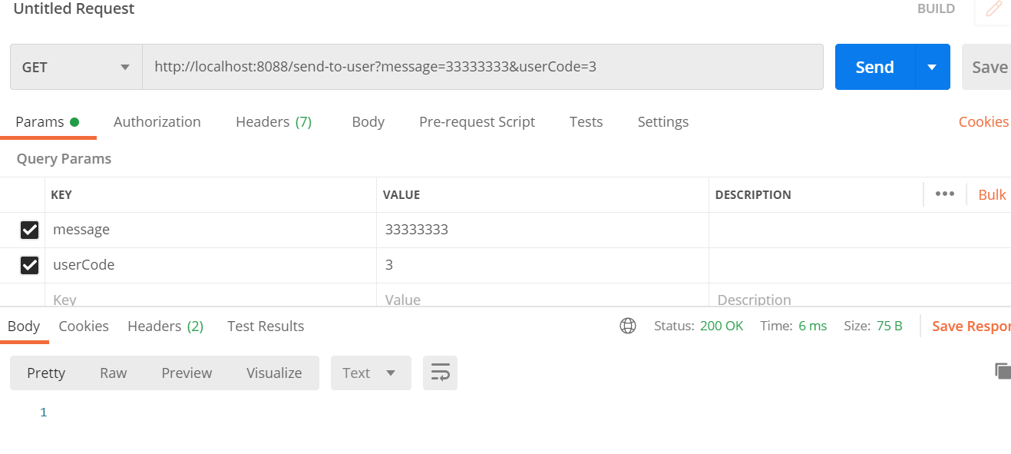Open the three-dots column options
1011x454 pixels.
click(x=944, y=194)
